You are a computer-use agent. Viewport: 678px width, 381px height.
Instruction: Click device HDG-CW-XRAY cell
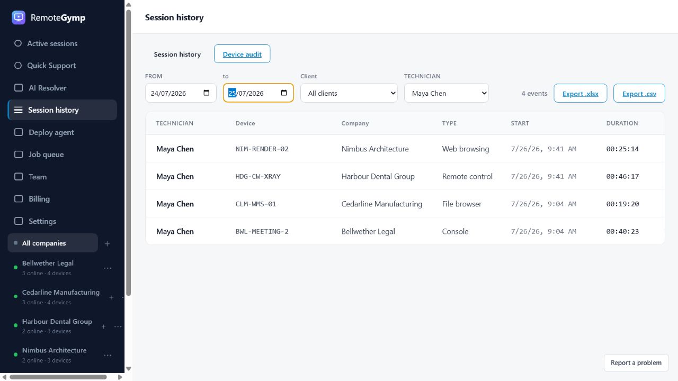[258, 176]
